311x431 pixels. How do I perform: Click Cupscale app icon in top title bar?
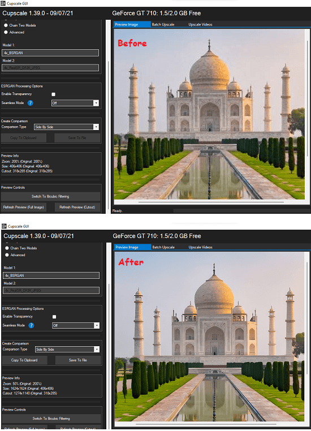[3, 3]
